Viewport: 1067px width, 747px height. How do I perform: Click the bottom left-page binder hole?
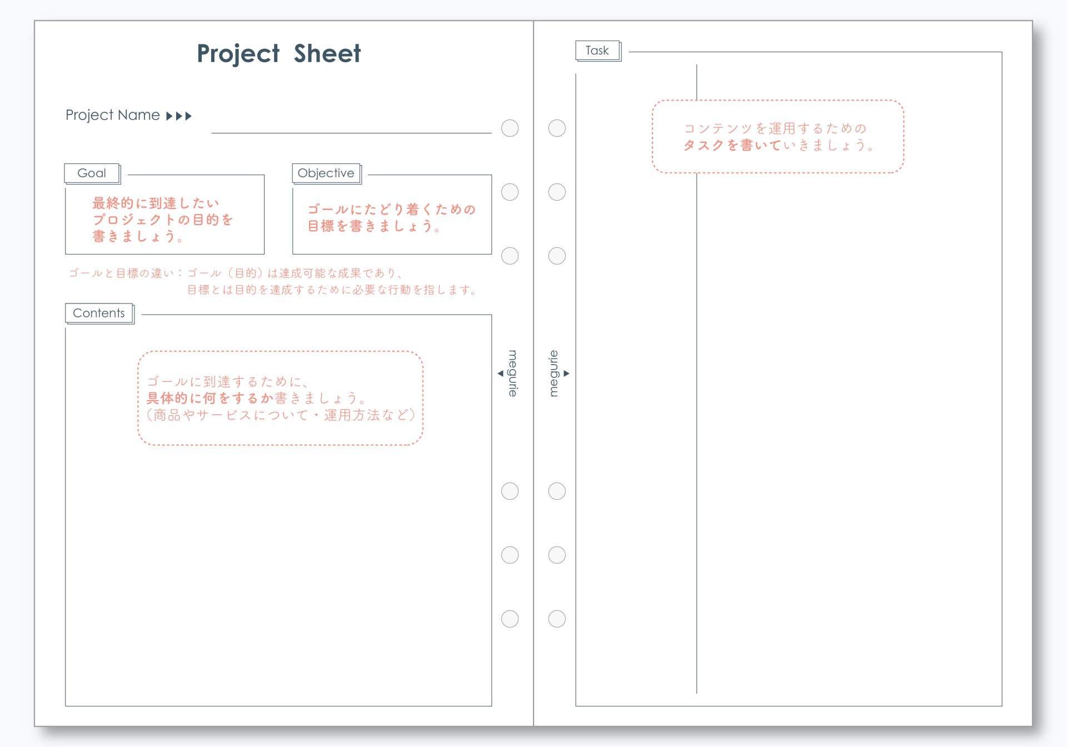click(x=510, y=619)
